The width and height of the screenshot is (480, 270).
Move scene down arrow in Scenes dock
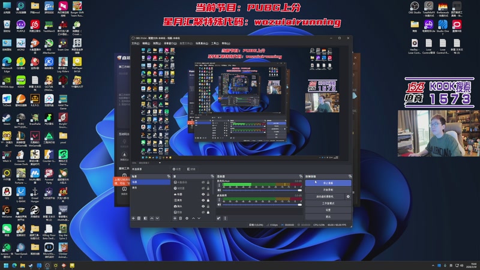coord(157,218)
